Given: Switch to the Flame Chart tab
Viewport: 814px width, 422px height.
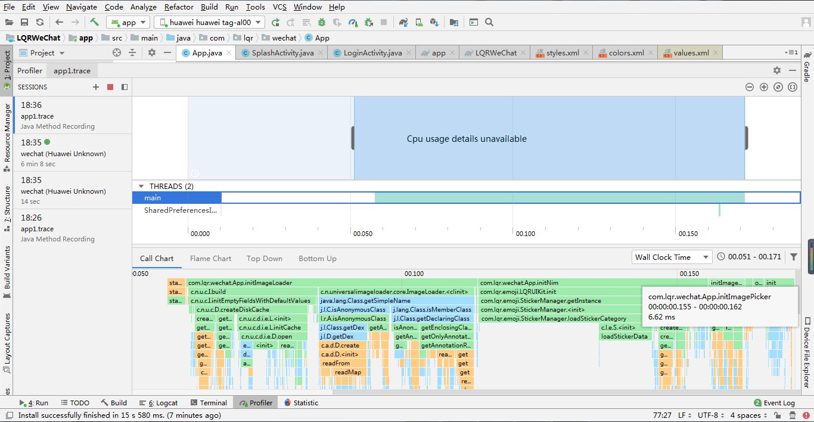Looking at the screenshot, I should (x=210, y=258).
